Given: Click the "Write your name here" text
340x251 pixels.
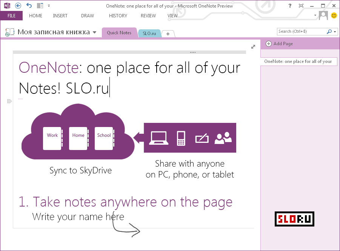Looking at the screenshot, I should [x=78, y=217].
